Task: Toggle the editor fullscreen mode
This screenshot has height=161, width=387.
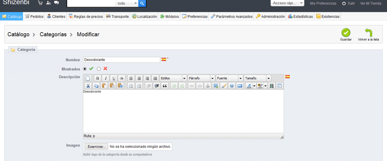Action: click(279, 86)
